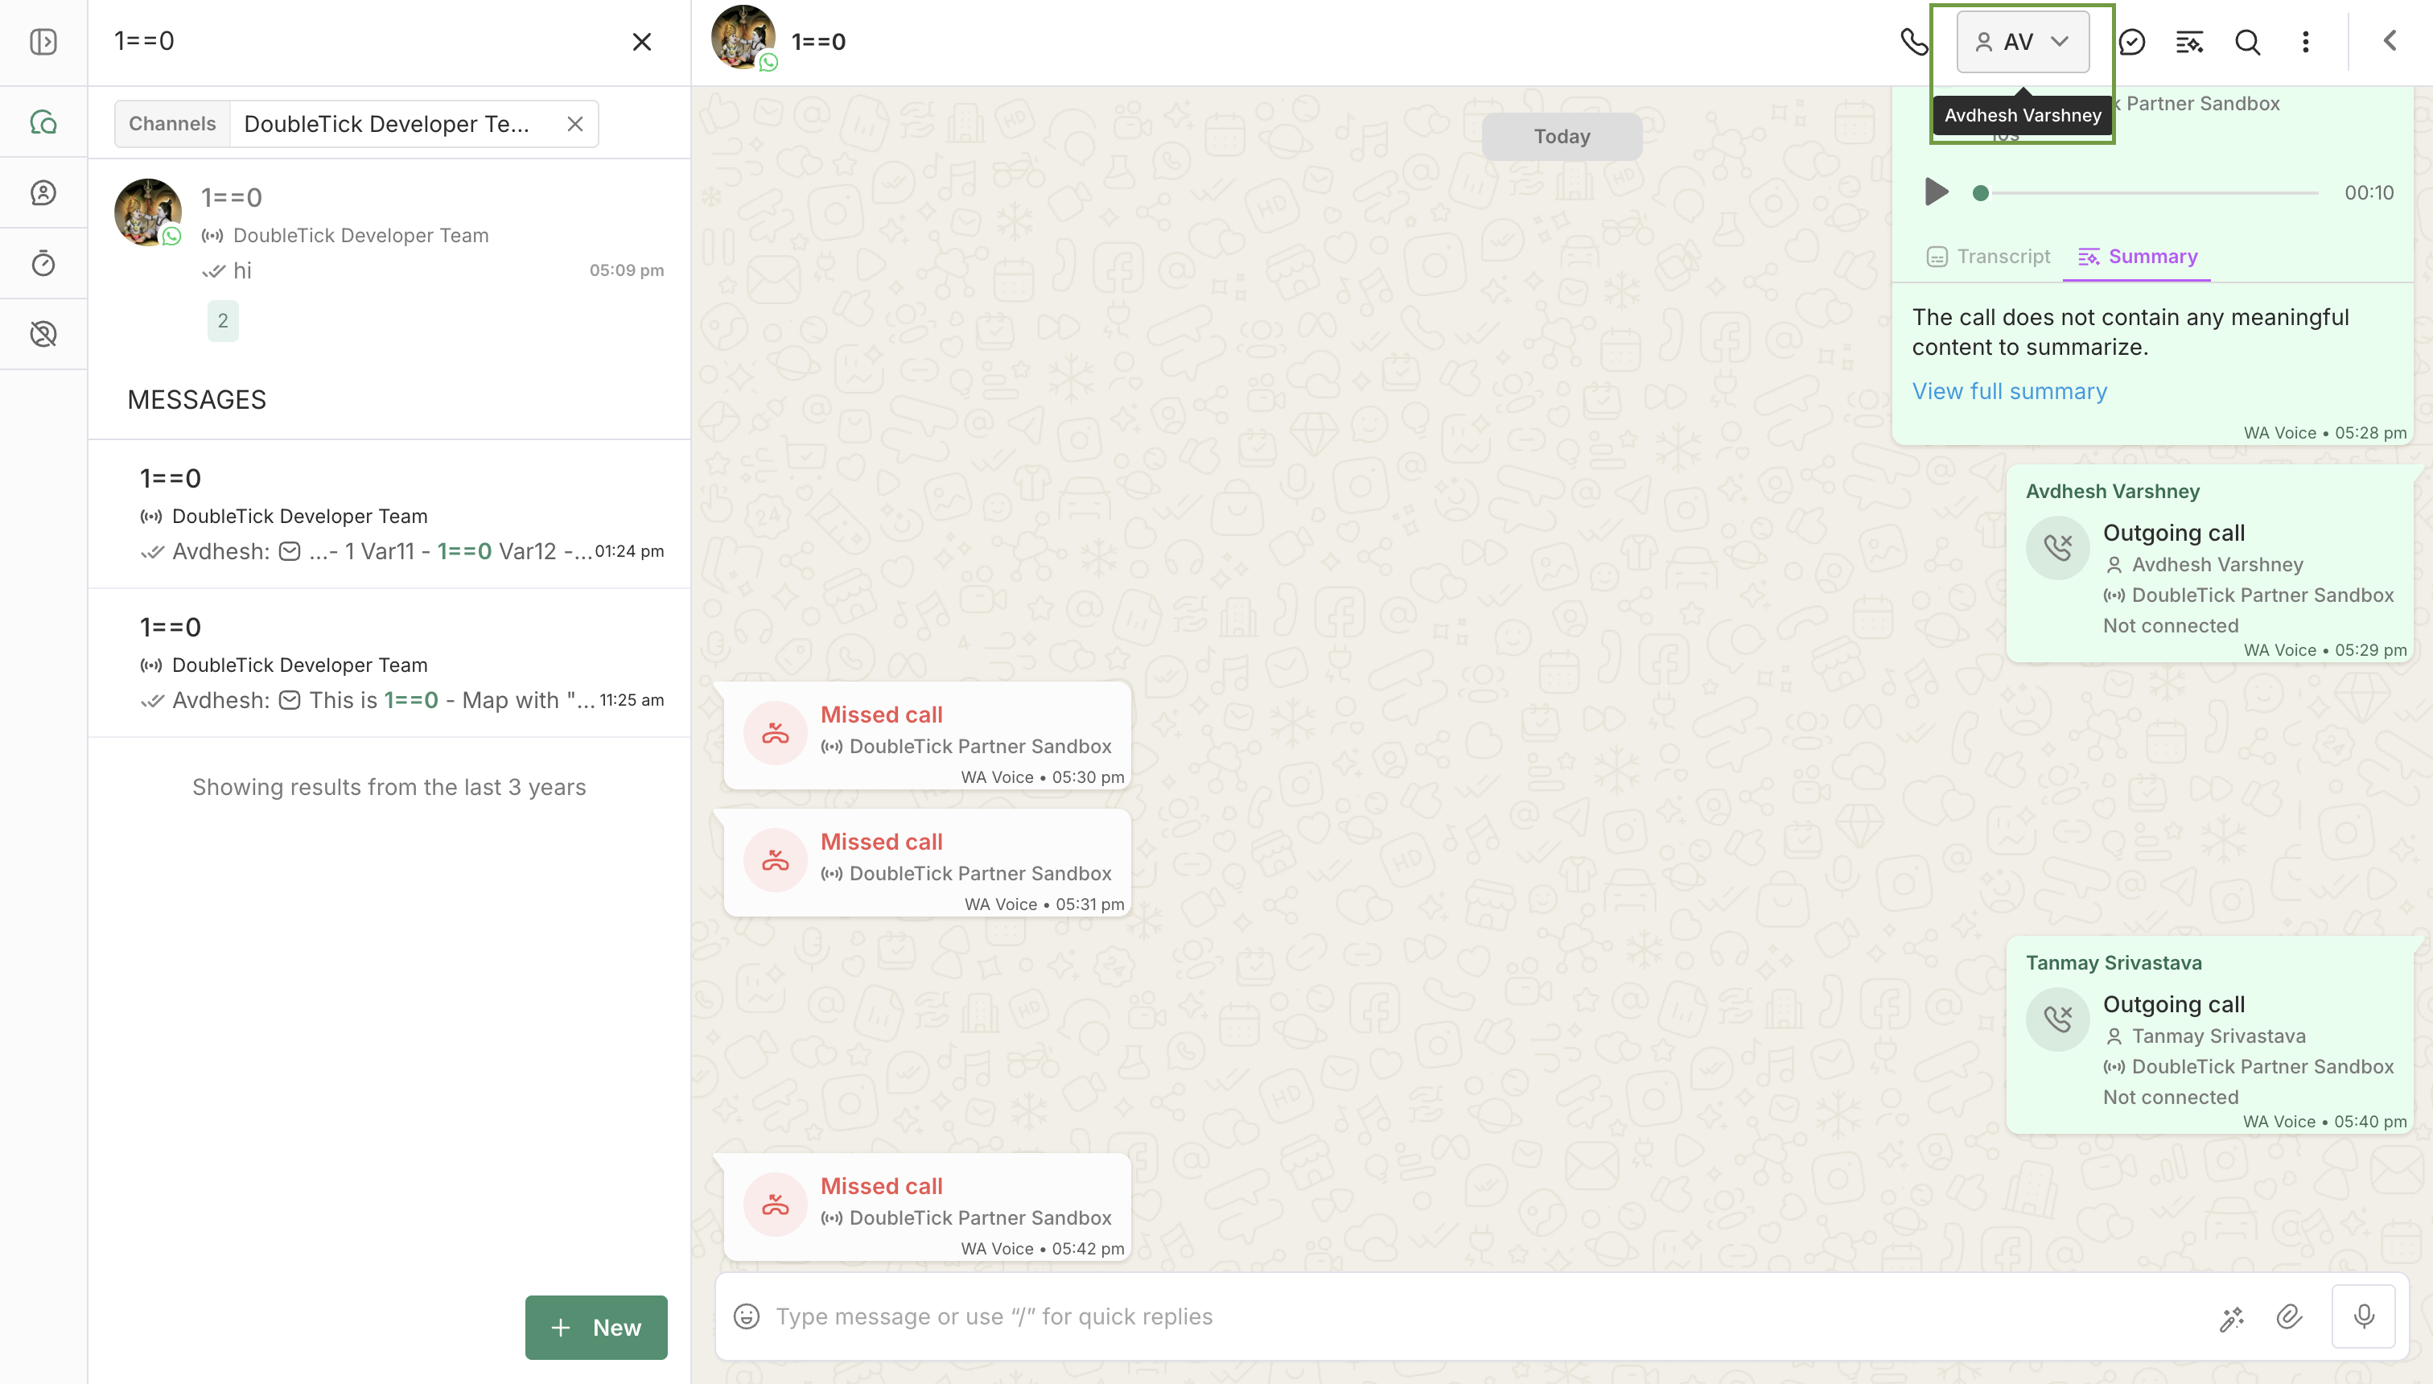Image resolution: width=2433 pixels, height=1384 pixels.
Task: Click missed call icon in 05:30 pm bubble
Action: (x=775, y=732)
